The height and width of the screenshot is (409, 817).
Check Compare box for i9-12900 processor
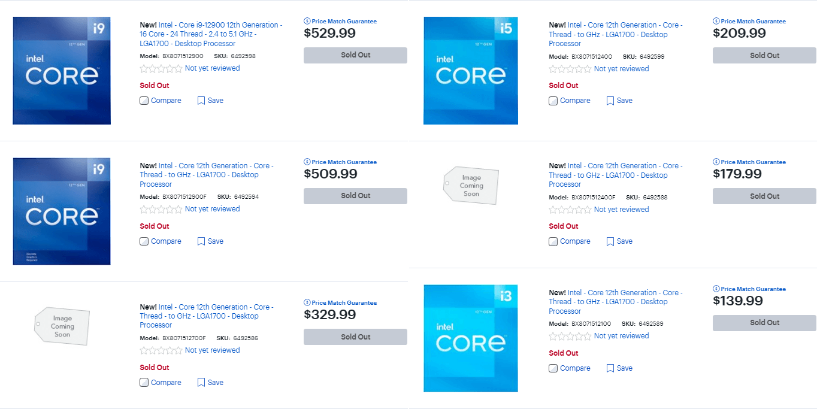click(x=144, y=101)
